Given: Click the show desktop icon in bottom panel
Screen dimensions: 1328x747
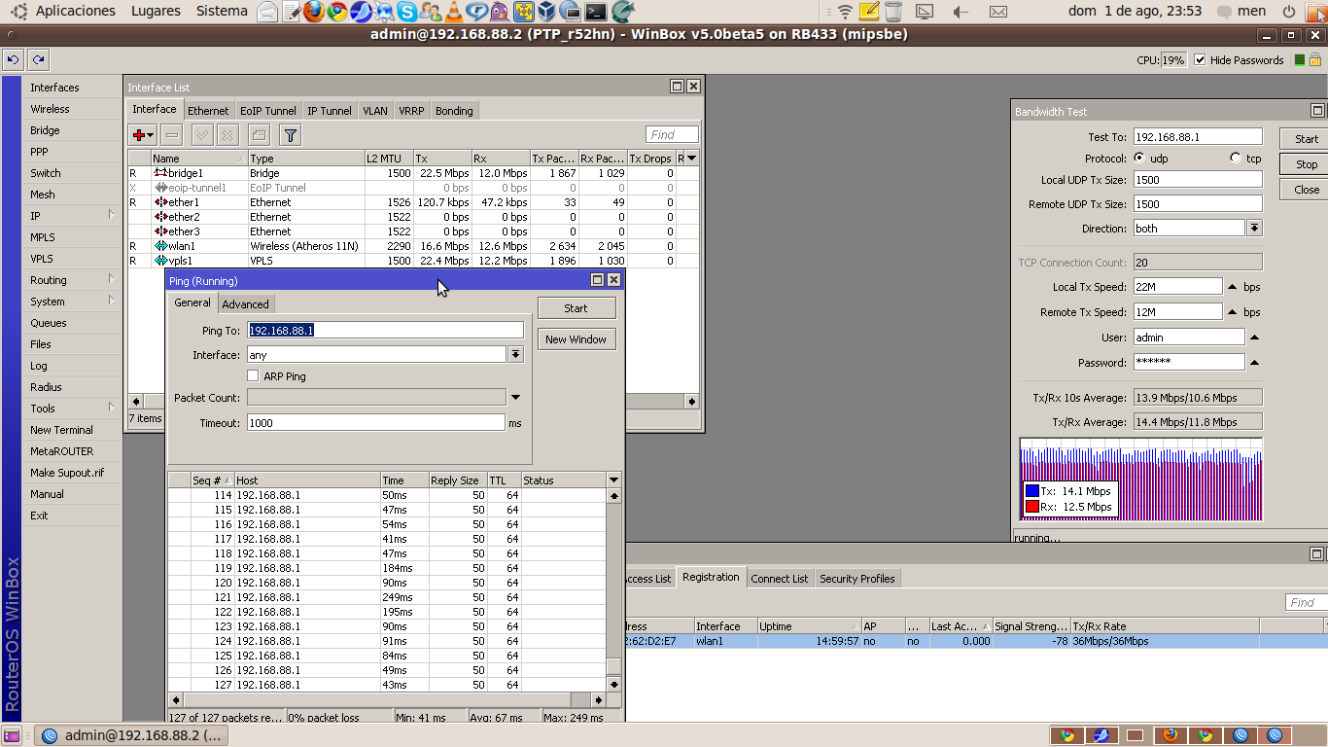Looking at the screenshot, I should click(x=12, y=735).
